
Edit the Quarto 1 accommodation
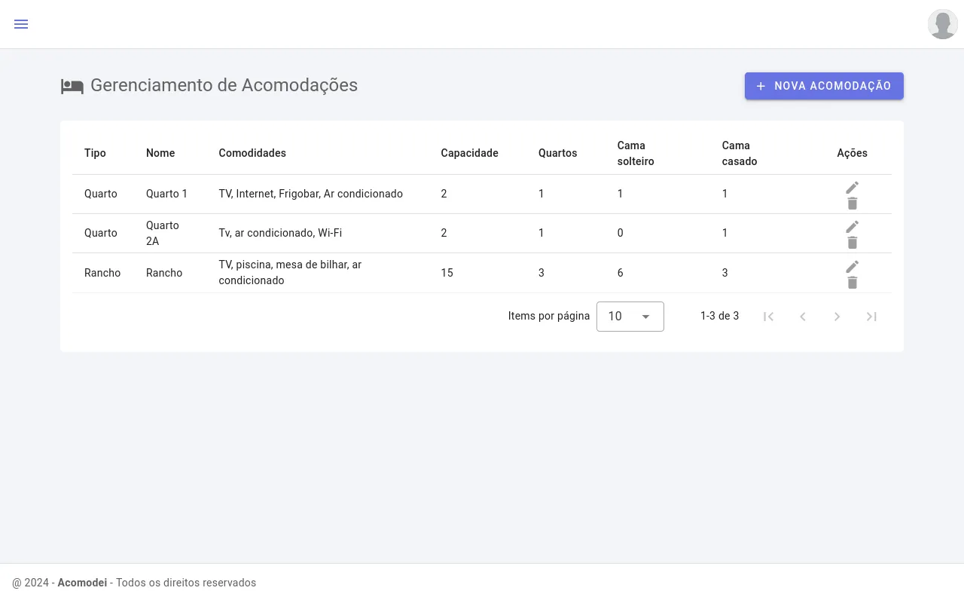(x=852, y=187)
